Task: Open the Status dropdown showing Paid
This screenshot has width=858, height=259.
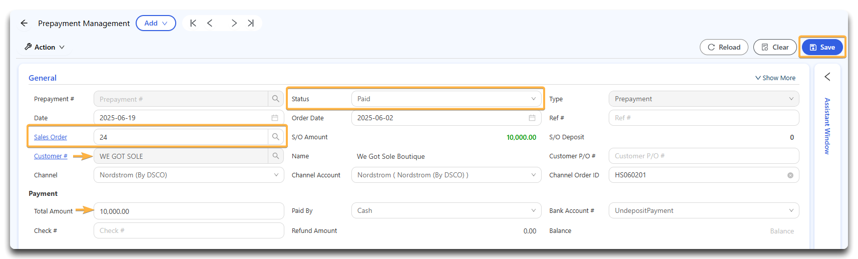Action: [447, 99]
